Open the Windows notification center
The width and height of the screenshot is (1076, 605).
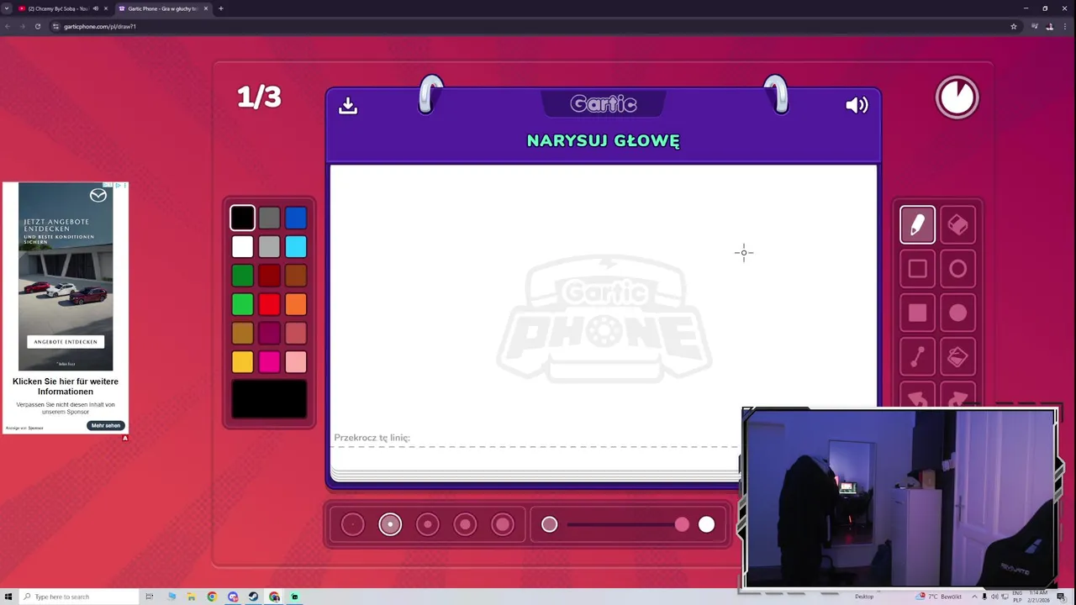coord(1061,597)
